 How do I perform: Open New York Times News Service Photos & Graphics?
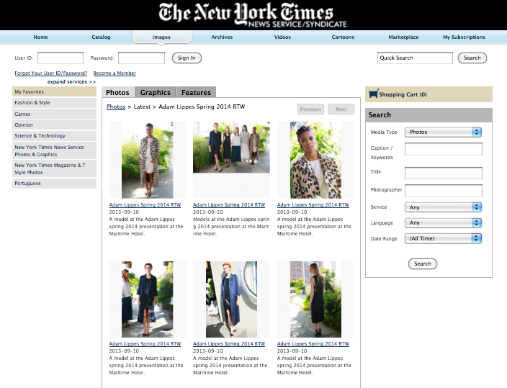(54, 150)
